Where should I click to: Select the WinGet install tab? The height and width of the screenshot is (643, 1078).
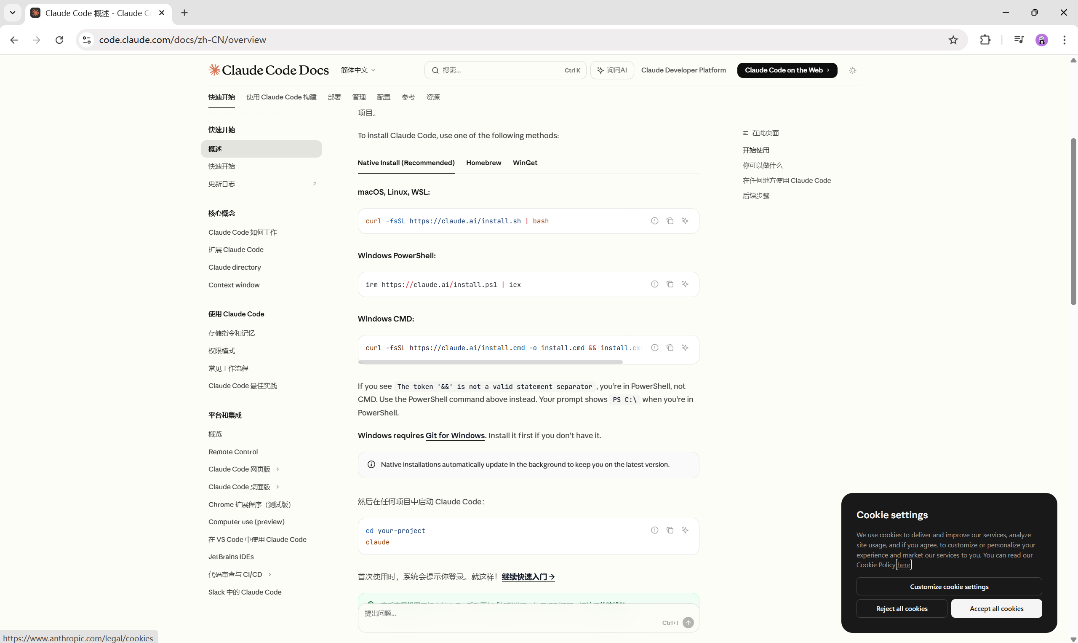[x=525, y=163]
